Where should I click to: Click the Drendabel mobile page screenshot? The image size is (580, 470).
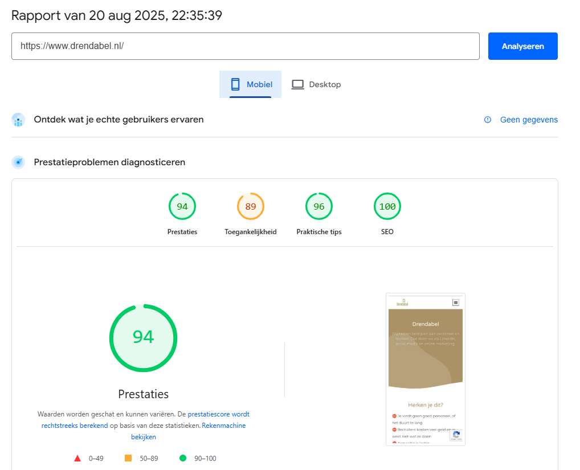[425, 369]
